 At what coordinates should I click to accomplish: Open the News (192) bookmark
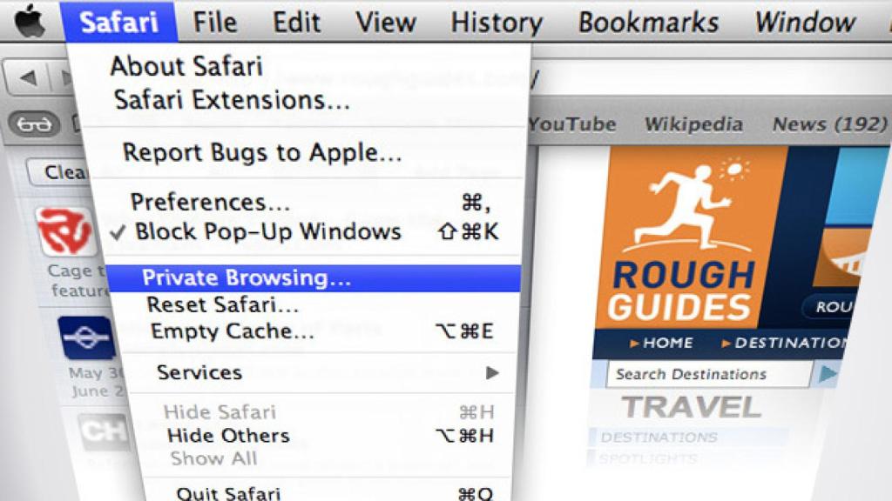pos(830,124)
